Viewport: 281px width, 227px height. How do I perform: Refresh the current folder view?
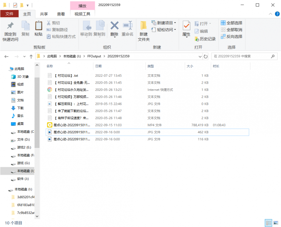[205, 56]
